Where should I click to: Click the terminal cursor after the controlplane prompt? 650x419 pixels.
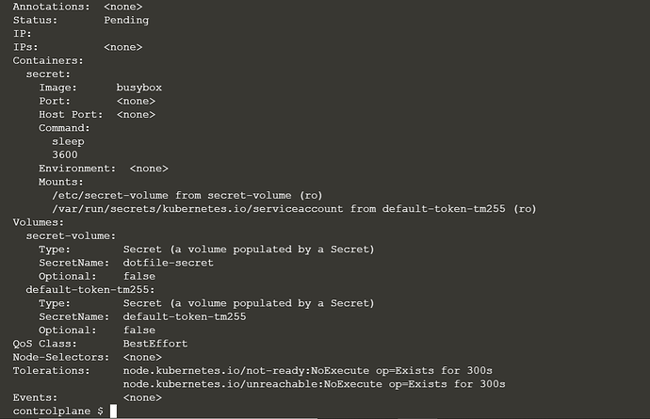point(112,411)
